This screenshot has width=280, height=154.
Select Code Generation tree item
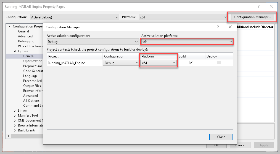point(33,71)
